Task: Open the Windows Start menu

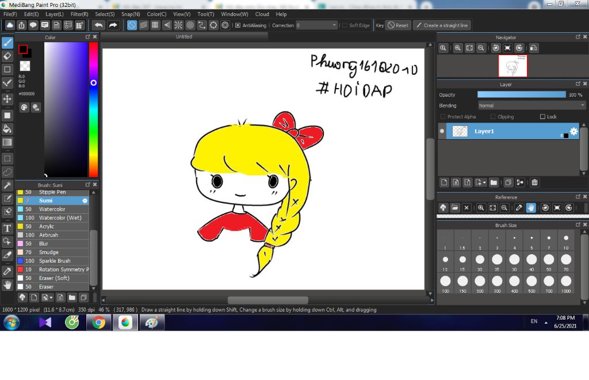Action: click(x=12, y=323)
